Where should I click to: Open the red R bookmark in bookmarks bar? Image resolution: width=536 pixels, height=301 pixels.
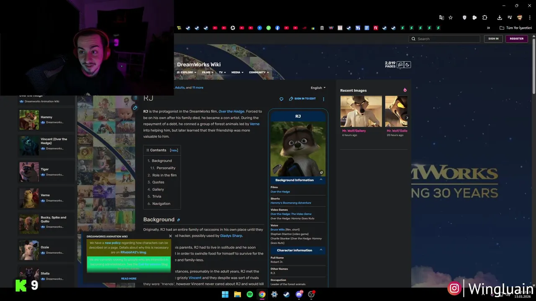(x=376, y=28)
